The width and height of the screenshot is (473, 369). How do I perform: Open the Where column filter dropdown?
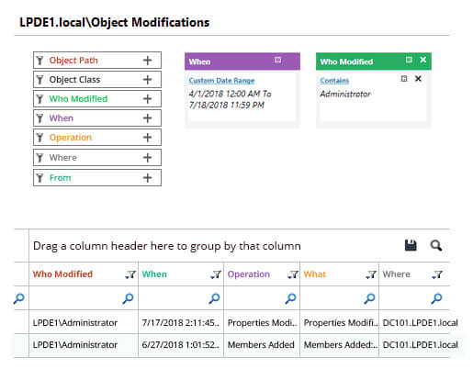[437, 274]
